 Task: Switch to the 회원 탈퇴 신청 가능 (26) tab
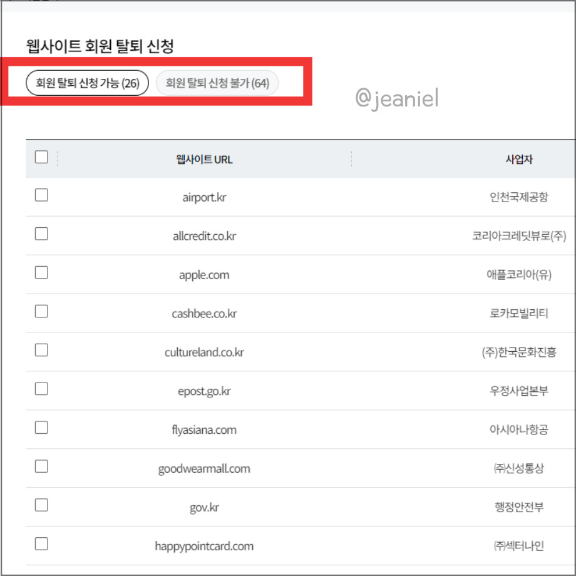(x=86, y=83)
